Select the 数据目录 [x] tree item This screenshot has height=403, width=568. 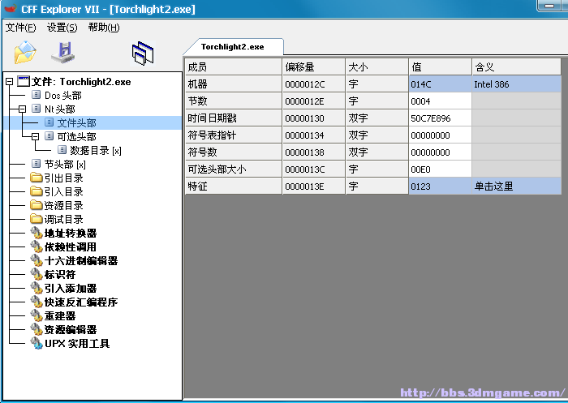(x=95, y=150)
